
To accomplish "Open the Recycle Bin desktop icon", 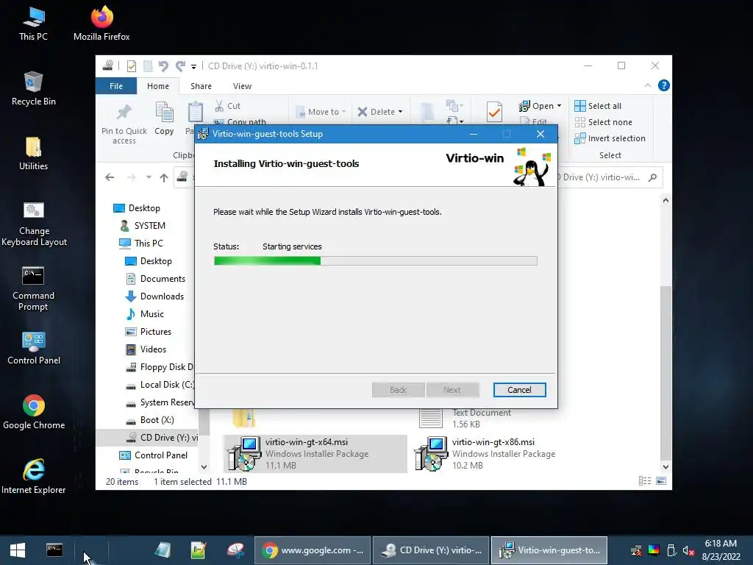I will 33,89.
